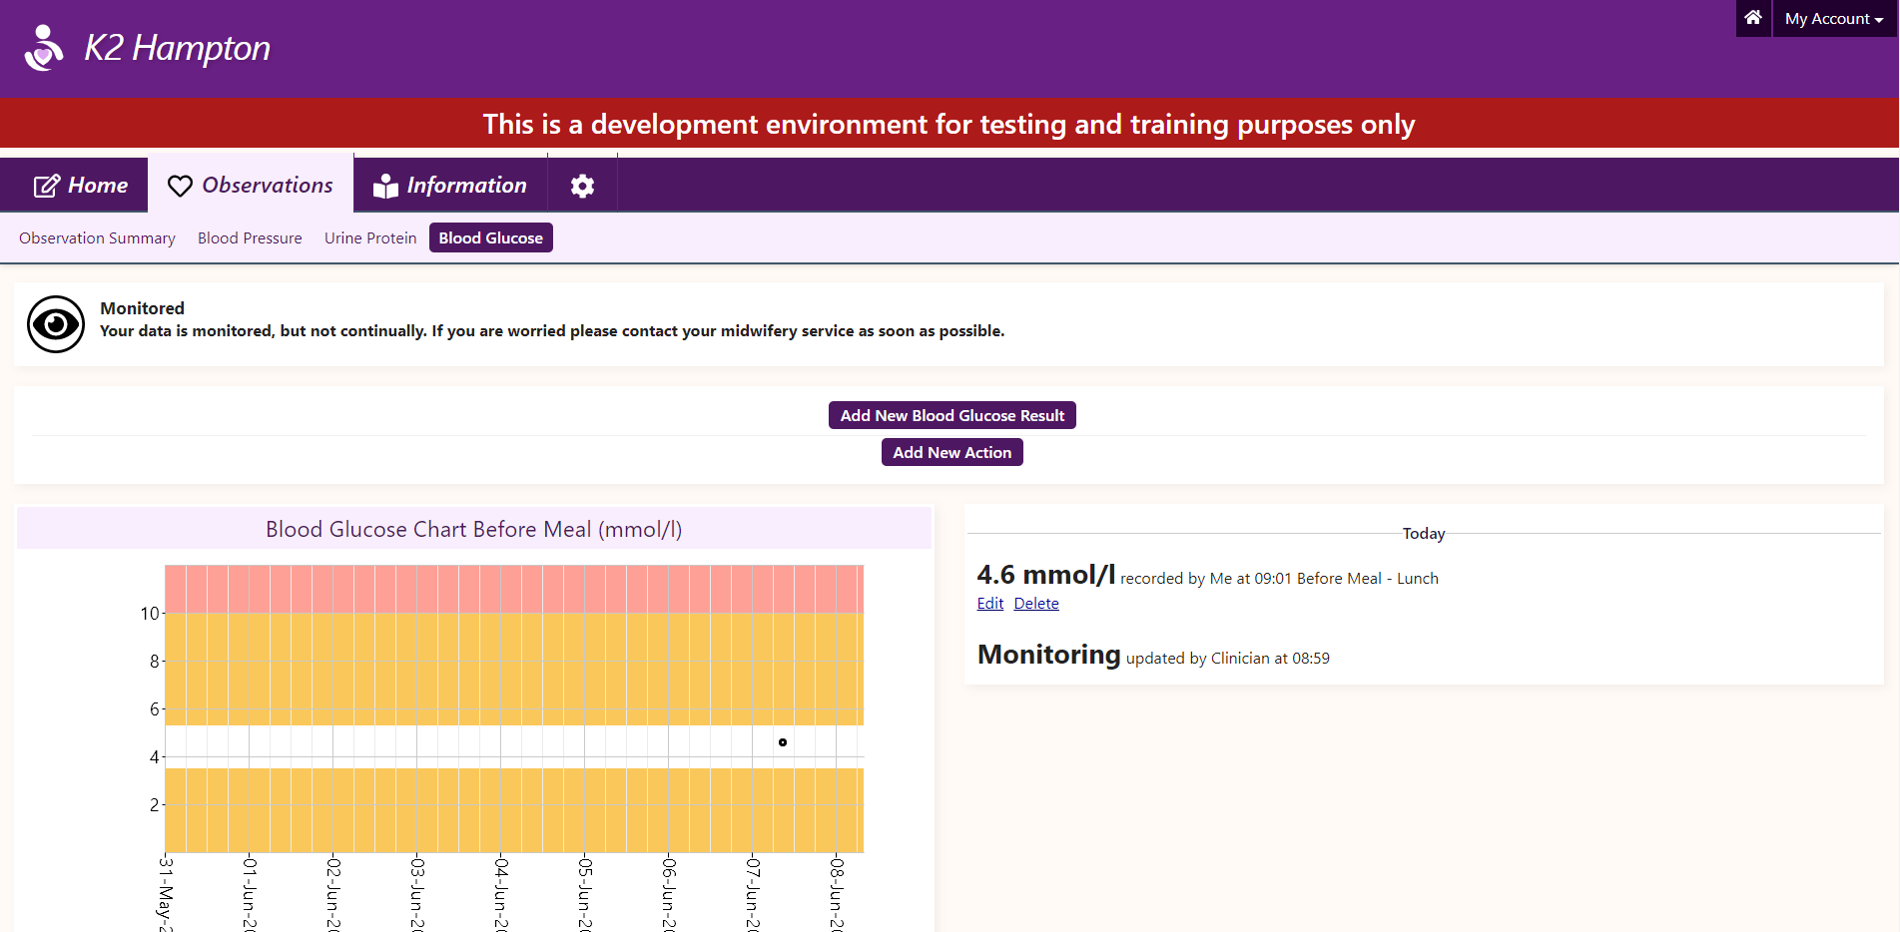
Task: Click the 07-Jun date label on chart axis
Action: tap(754, 893)
